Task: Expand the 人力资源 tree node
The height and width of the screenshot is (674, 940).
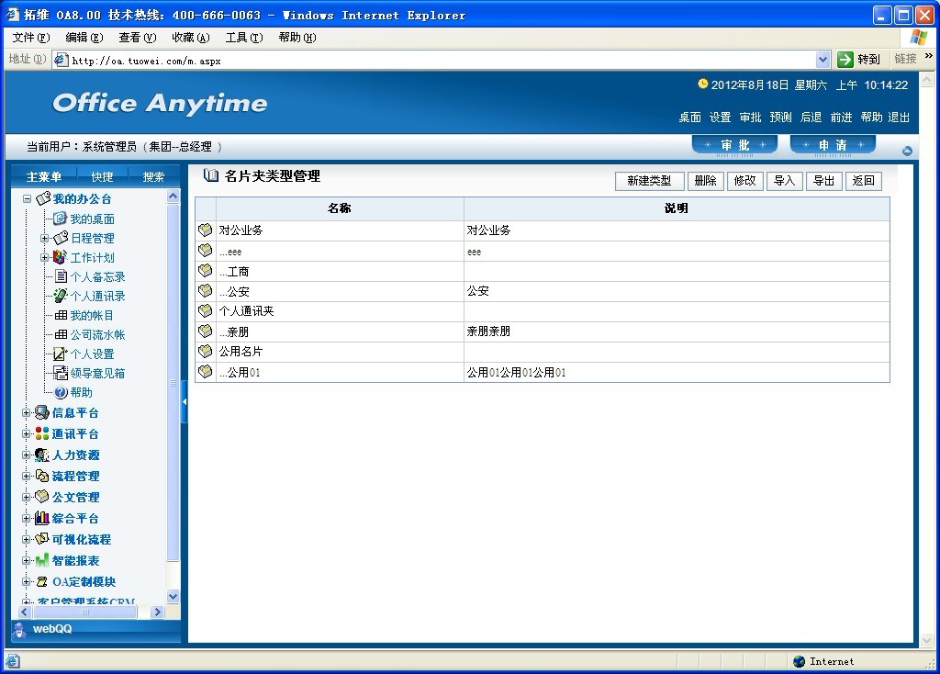Action: click(27, 455)
